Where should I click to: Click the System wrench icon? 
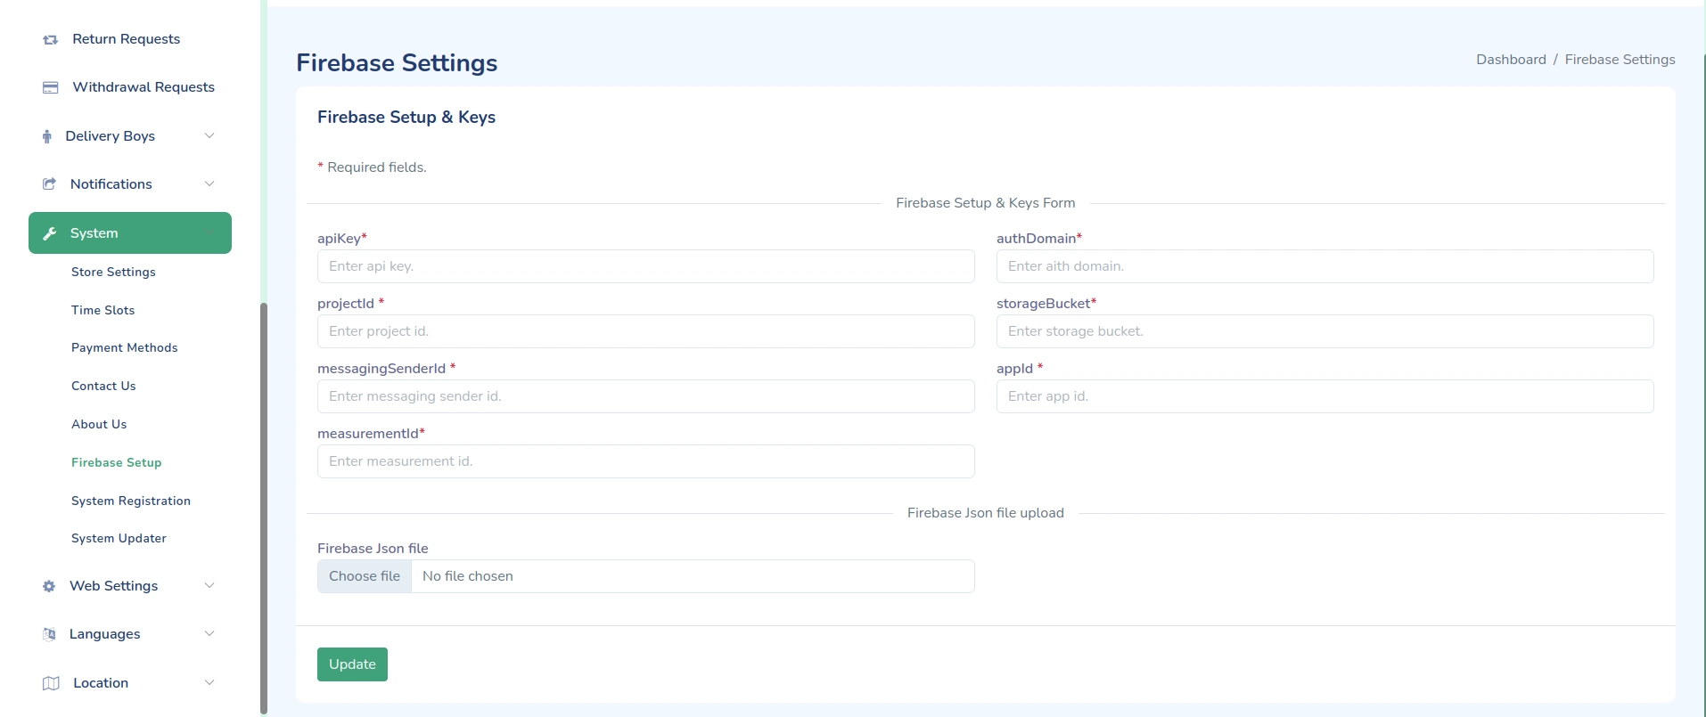coord(50,233)
